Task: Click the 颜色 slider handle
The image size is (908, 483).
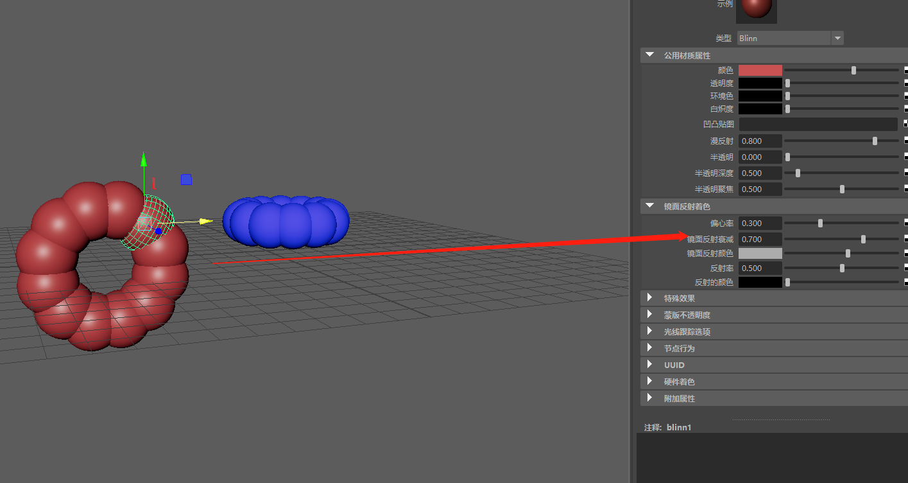Action: click(853, 71)
